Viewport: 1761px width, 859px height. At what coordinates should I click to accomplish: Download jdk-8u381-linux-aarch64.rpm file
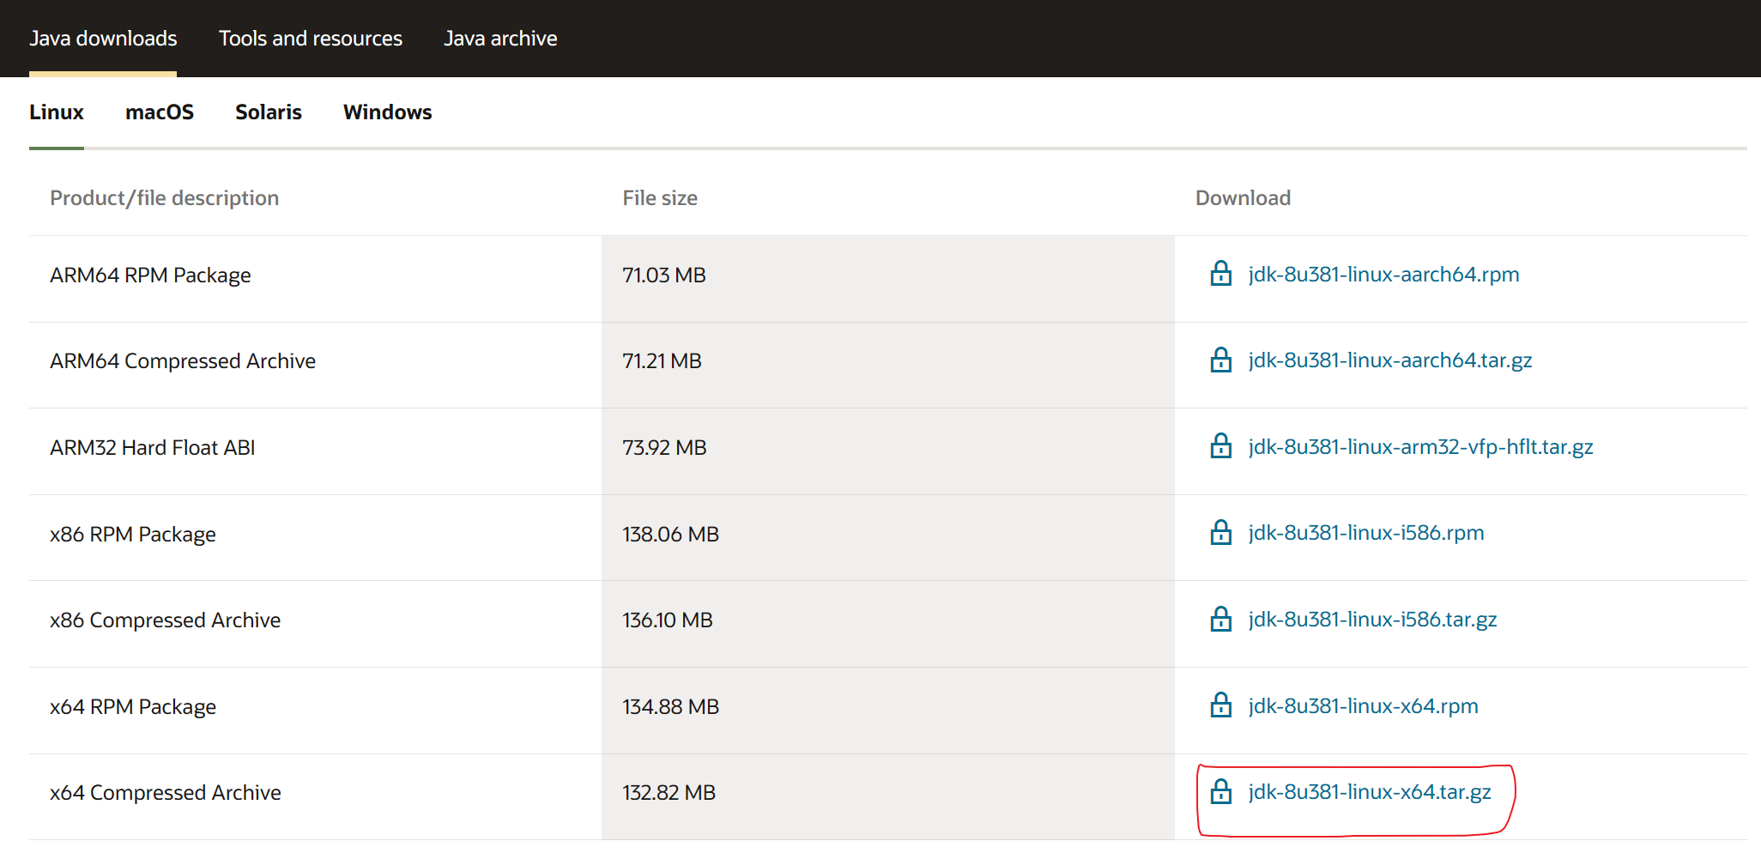point(1383,275)
